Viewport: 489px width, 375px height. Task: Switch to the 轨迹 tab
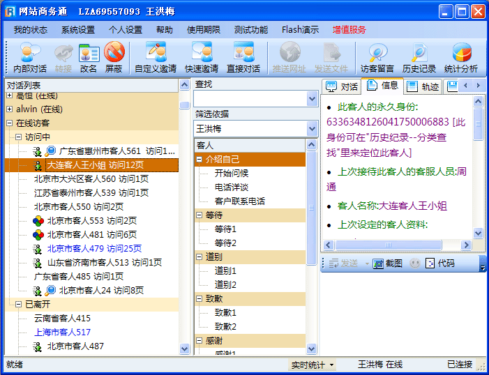click(423, 86)
